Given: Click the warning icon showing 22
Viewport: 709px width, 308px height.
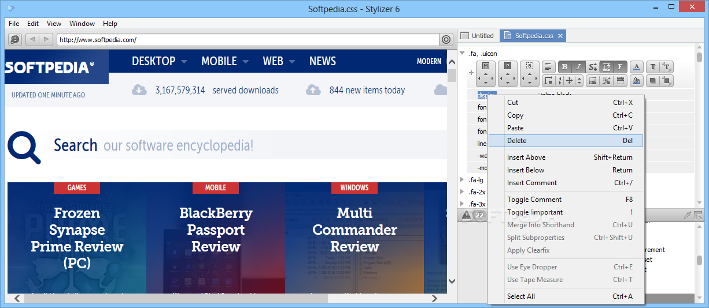Looking at the screenshot, I should (x=473, y=215).
